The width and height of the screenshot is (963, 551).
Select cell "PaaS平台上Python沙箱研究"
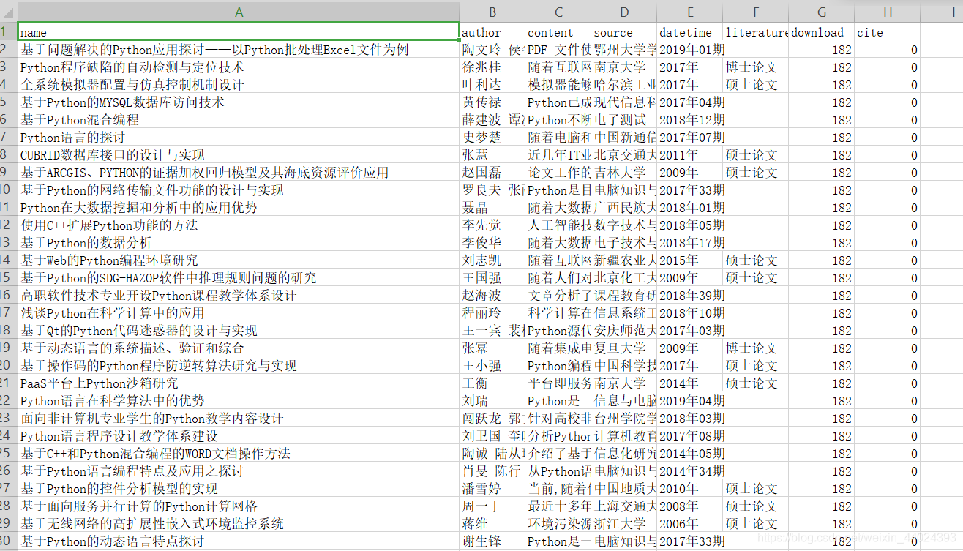click(239, 383)
